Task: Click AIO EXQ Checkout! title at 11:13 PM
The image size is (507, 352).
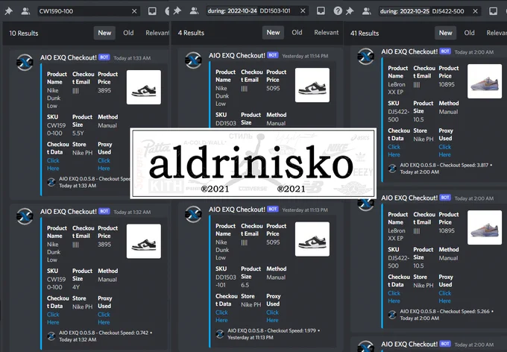Action: [x=236, y=210]
